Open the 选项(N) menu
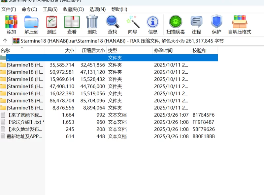This screenshot has width=264, height=195. point(98,9)
